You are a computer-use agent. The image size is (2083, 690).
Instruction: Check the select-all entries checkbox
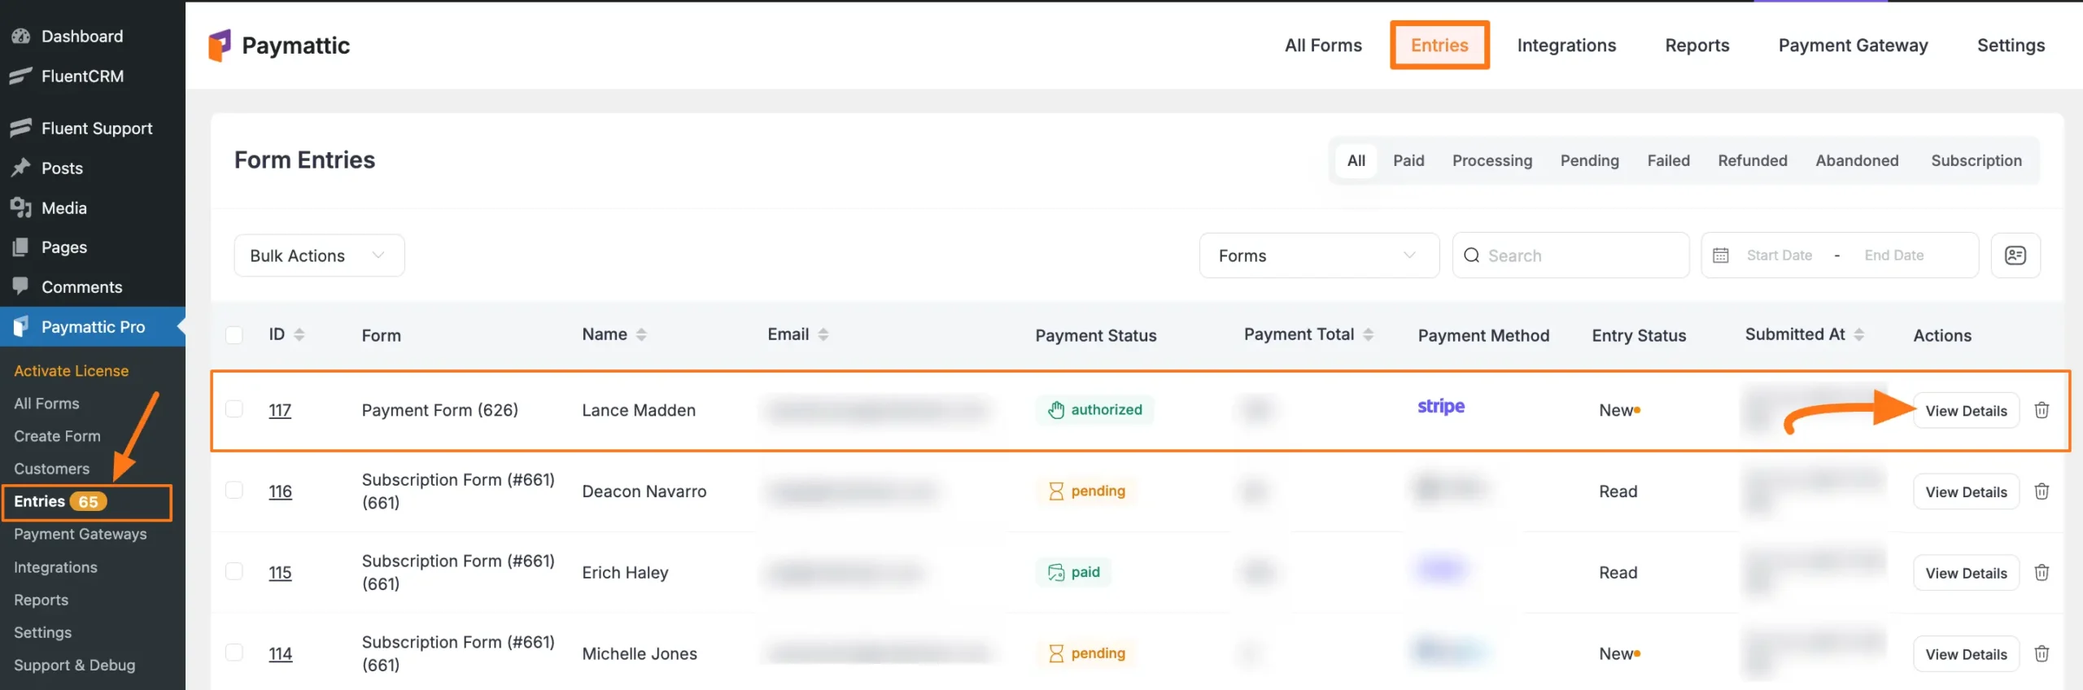tap(234, 334)
